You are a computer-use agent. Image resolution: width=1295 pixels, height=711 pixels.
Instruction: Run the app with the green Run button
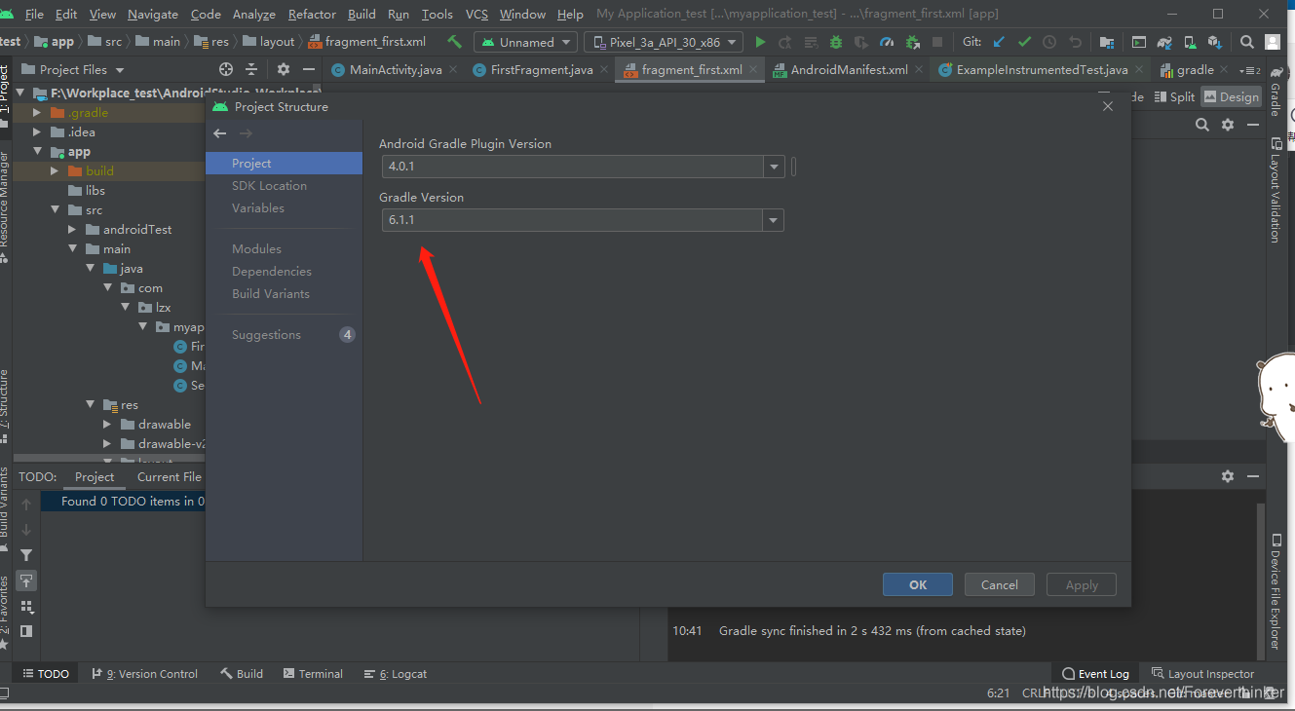tap(761, 42)
